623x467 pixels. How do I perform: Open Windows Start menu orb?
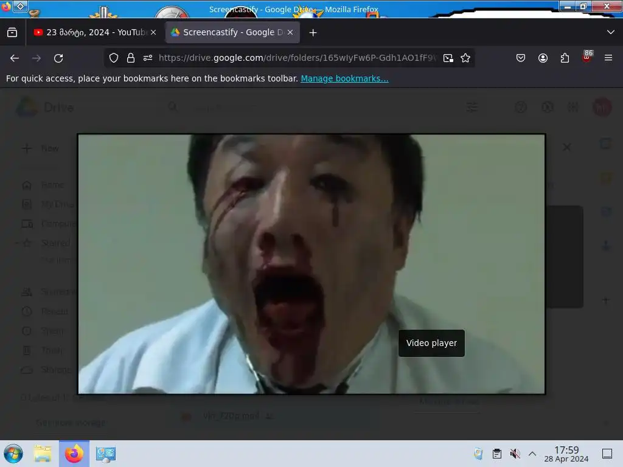click(x=13, y=454)
